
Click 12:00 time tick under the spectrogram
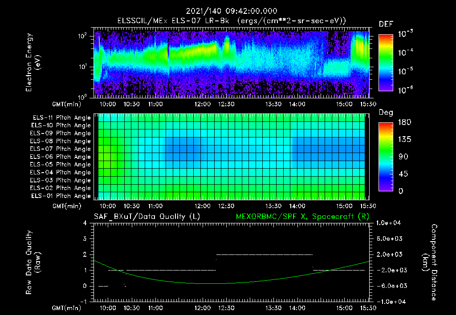203,104
